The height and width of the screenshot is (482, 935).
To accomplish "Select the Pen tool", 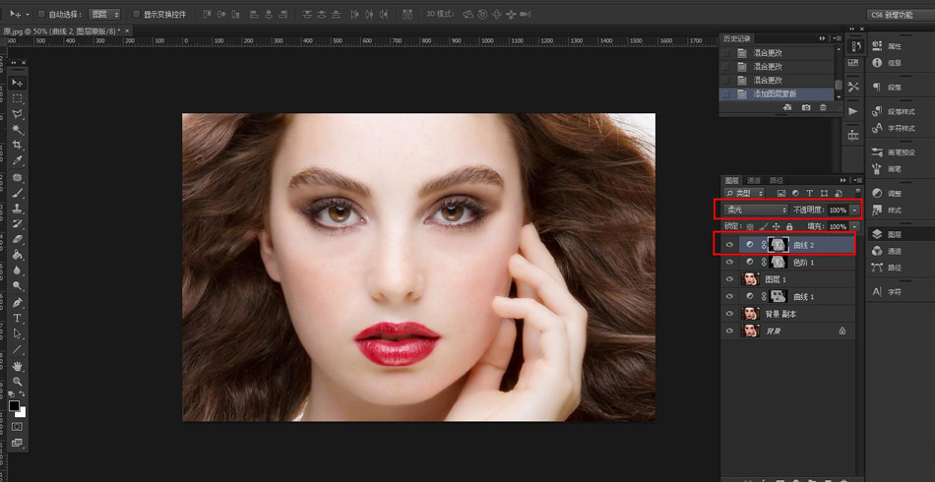I will pyautogui.click(x=18, y=302).
